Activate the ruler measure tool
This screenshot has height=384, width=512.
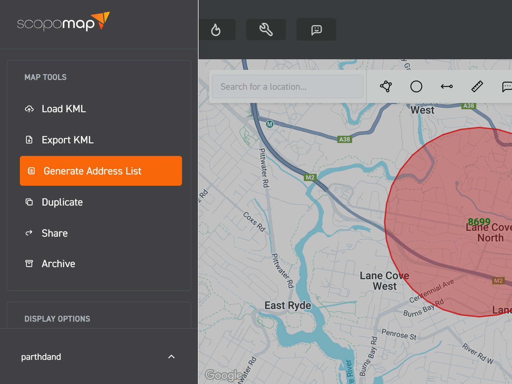[477, 86]
